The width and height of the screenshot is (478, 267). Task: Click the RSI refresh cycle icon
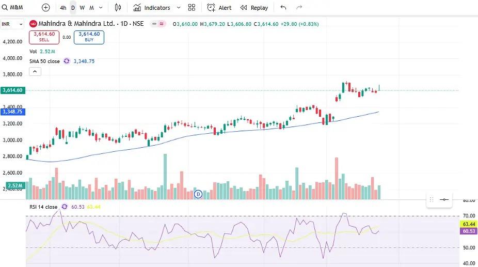coord(65,207)
